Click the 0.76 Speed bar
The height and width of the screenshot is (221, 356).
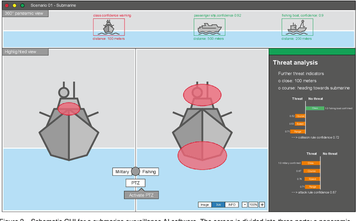pyautogui.click(x=313, y=179)
